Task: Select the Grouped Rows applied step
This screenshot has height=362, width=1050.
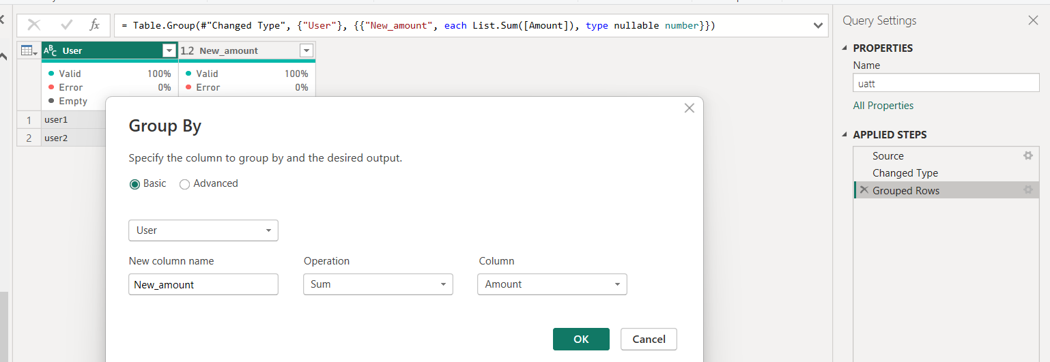Action: tap(946, 190)
